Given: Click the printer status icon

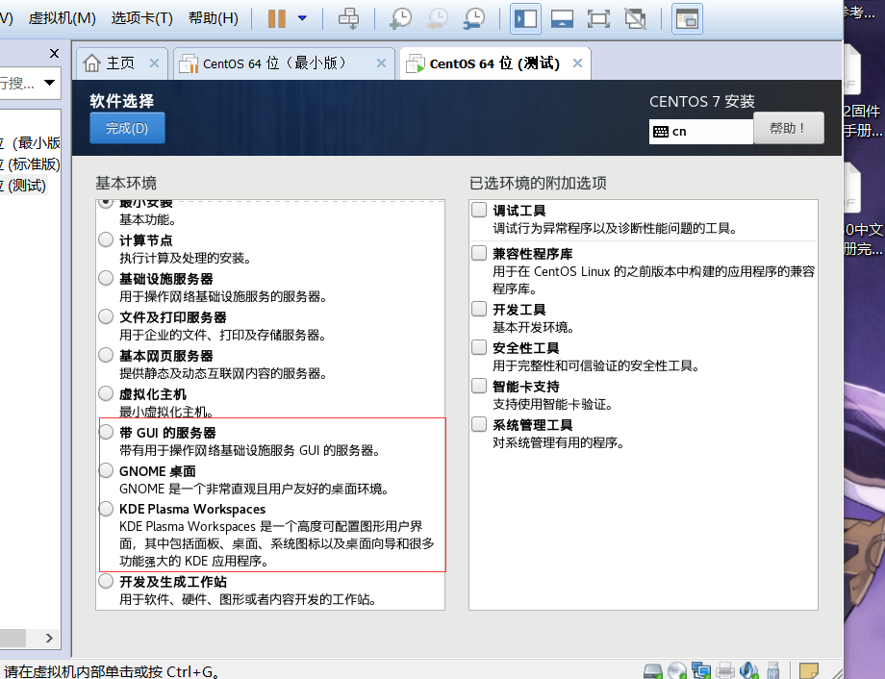Looking at the screenshot, I should click(725, 671).
